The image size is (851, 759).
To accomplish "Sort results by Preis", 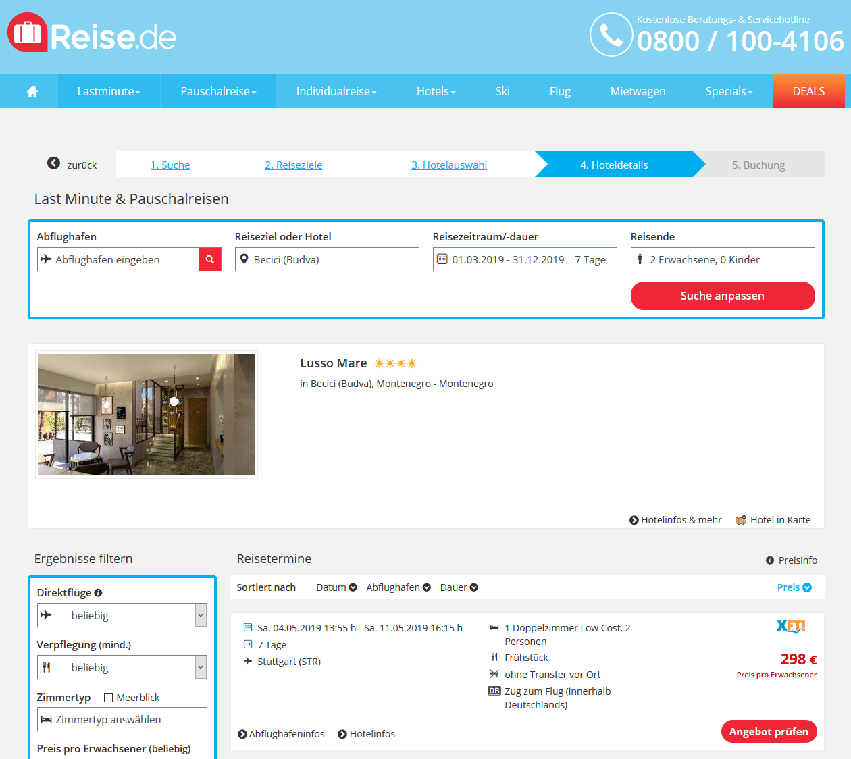I will [x=794, y=587].
